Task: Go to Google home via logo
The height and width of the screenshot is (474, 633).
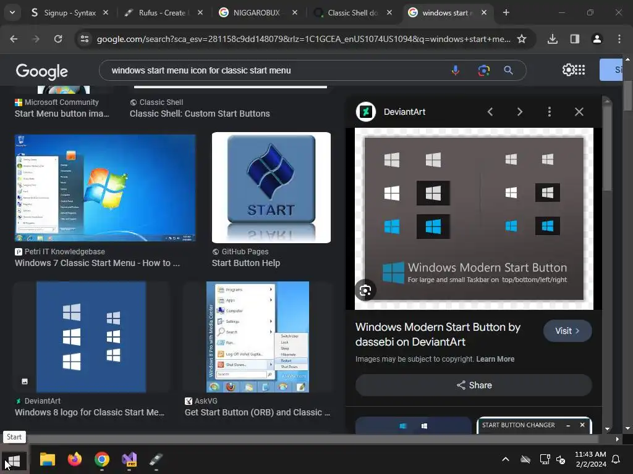Action: pyautogui.click(x=41, y=72)
